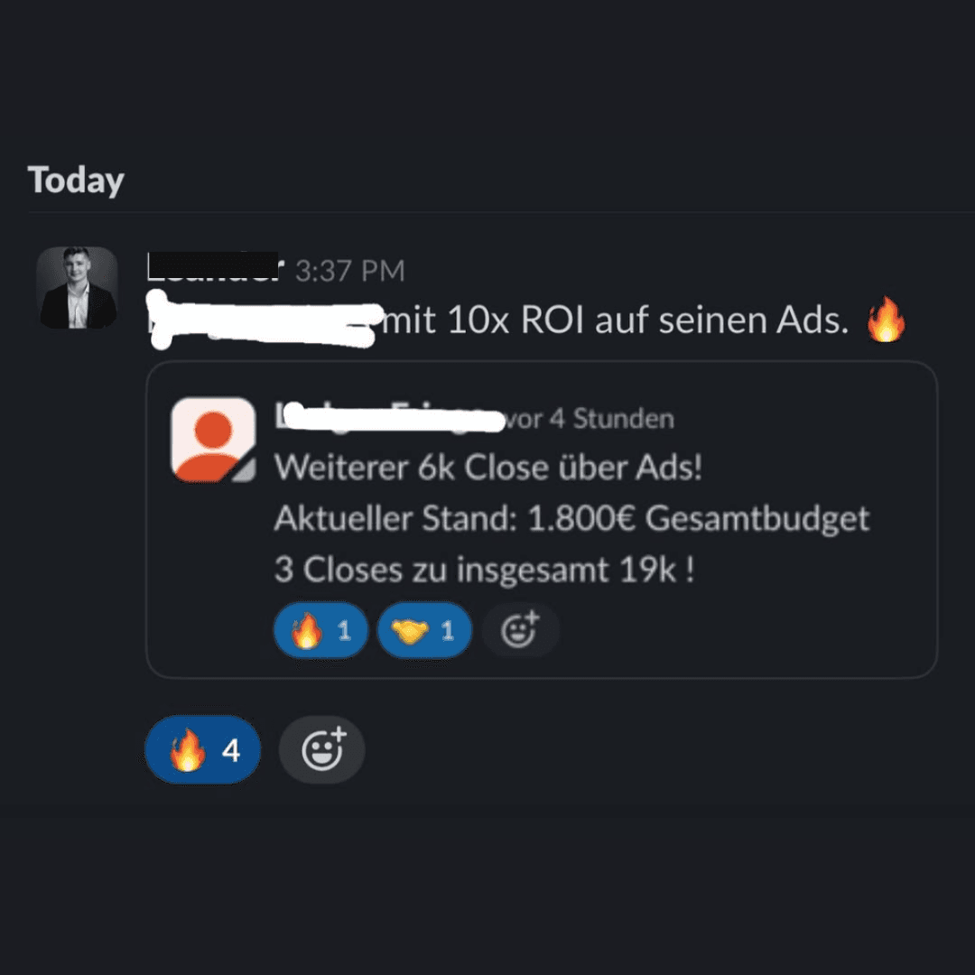Add a reaction inside the quoted message

click(520, 630)
